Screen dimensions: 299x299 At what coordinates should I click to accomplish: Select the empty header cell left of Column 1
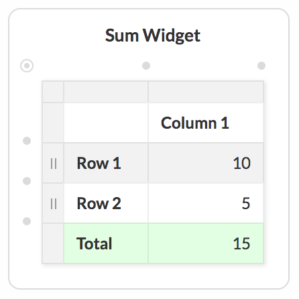pos(106,123)
